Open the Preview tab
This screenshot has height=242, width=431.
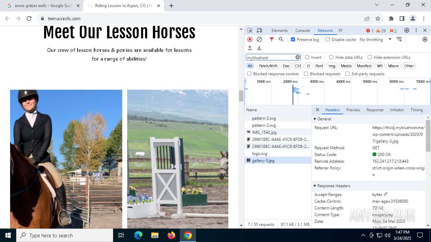click(x=353, y=110)
